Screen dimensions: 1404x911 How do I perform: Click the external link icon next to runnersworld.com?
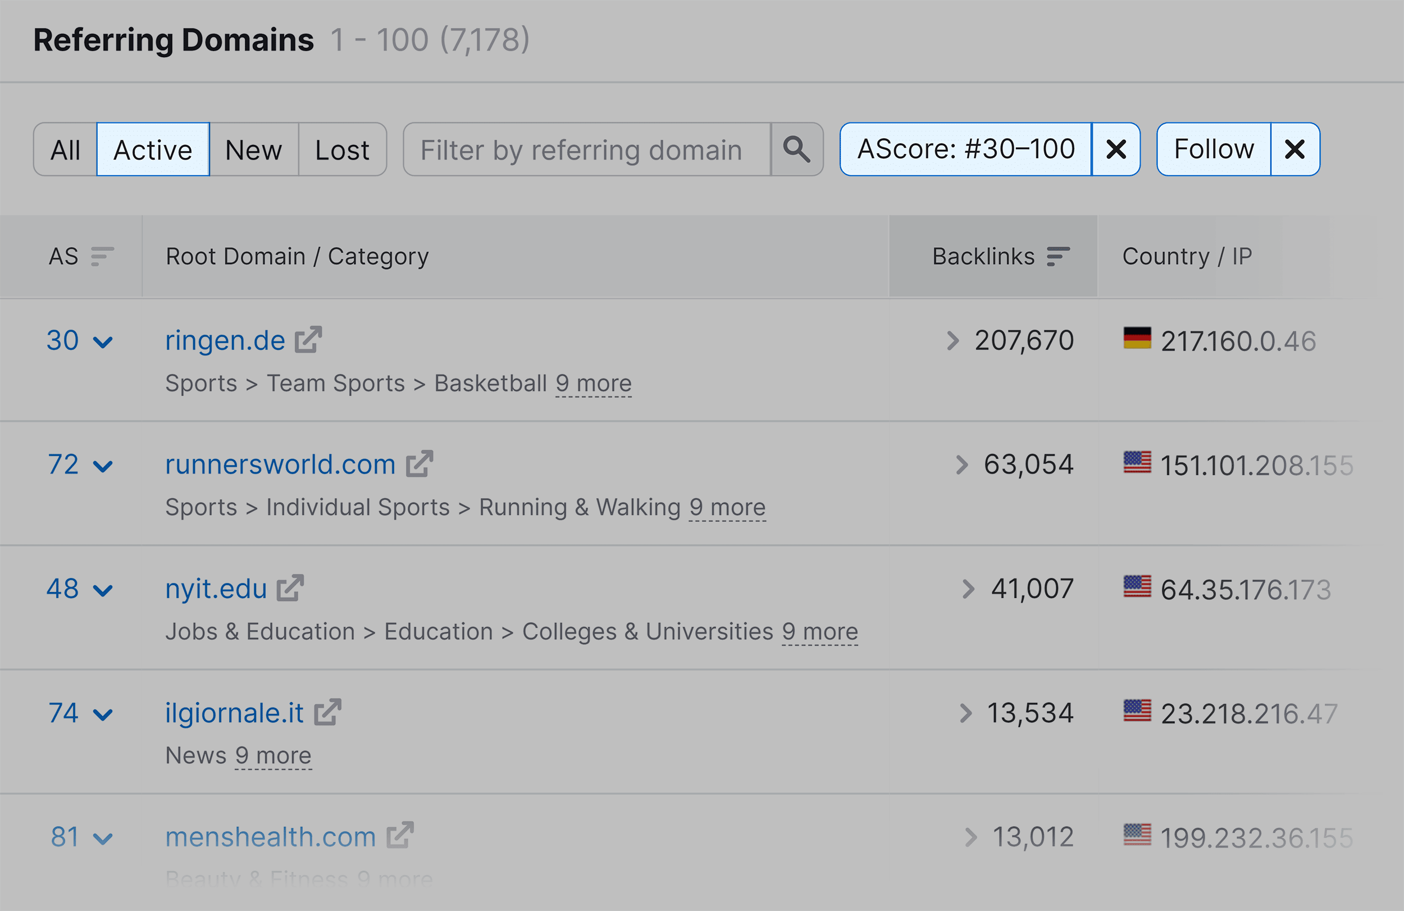pos(420,464)
